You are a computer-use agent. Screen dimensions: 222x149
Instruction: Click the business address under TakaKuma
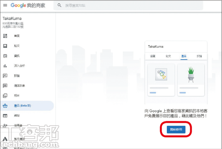click(x=13, y=25)
